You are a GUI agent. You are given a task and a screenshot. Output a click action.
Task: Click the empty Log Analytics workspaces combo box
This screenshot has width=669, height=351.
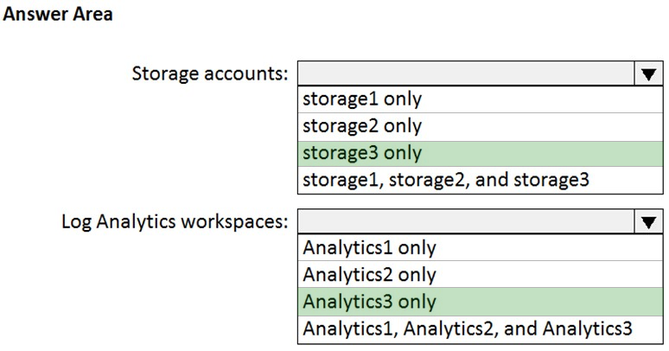point(467,221)
